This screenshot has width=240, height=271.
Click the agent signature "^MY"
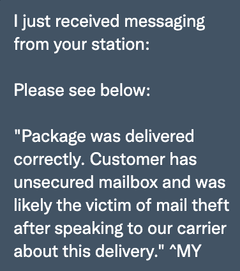(x=185, y=251)
